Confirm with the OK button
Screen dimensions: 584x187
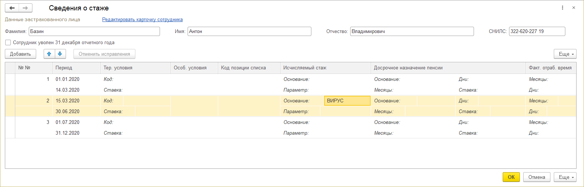point(511,177)
